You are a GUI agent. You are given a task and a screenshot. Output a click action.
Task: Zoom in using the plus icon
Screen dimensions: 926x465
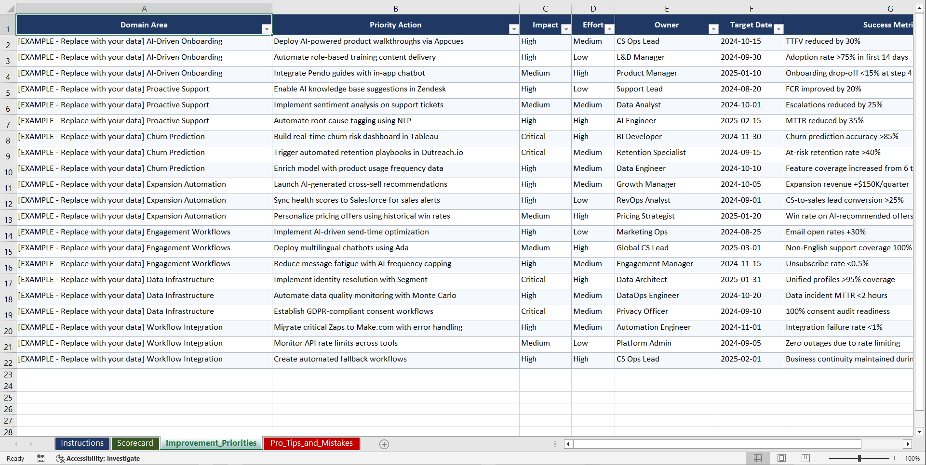(x=895, y=458)
